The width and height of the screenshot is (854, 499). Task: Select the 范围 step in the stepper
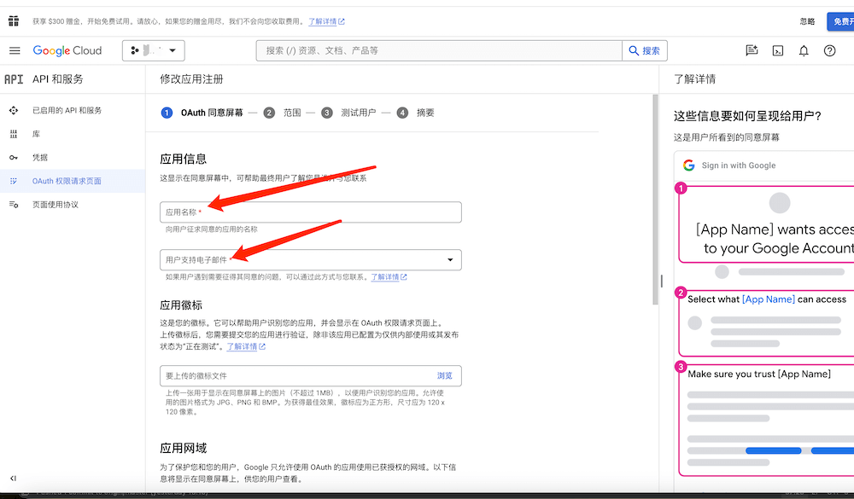283,113
